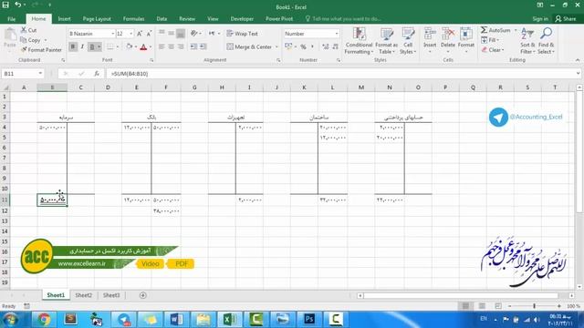Toggle Bottom Align vertical alignment
Viewport: 584px width, 328px height.
(x=181, y=34)
